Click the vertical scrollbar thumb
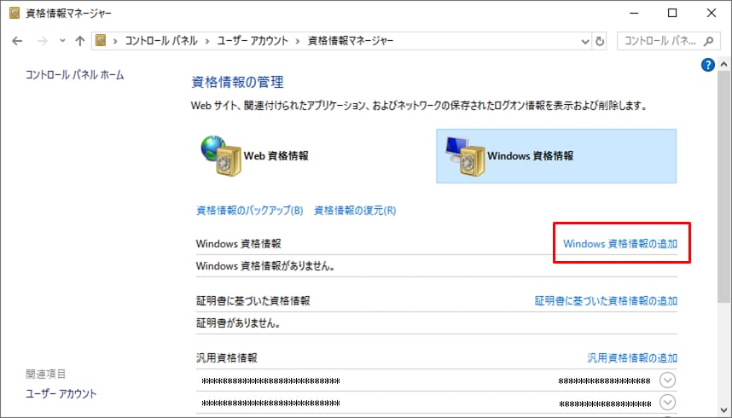This screenshot has height=418, width=732. [724, 187]
